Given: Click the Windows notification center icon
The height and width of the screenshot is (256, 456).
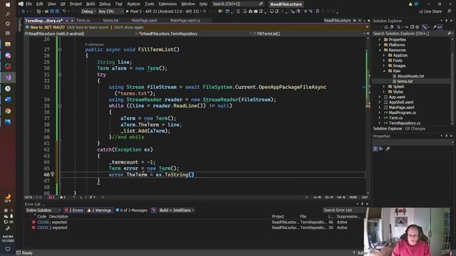Looking at the screenshot, I should pyautogui.click(x=8, y=249).
